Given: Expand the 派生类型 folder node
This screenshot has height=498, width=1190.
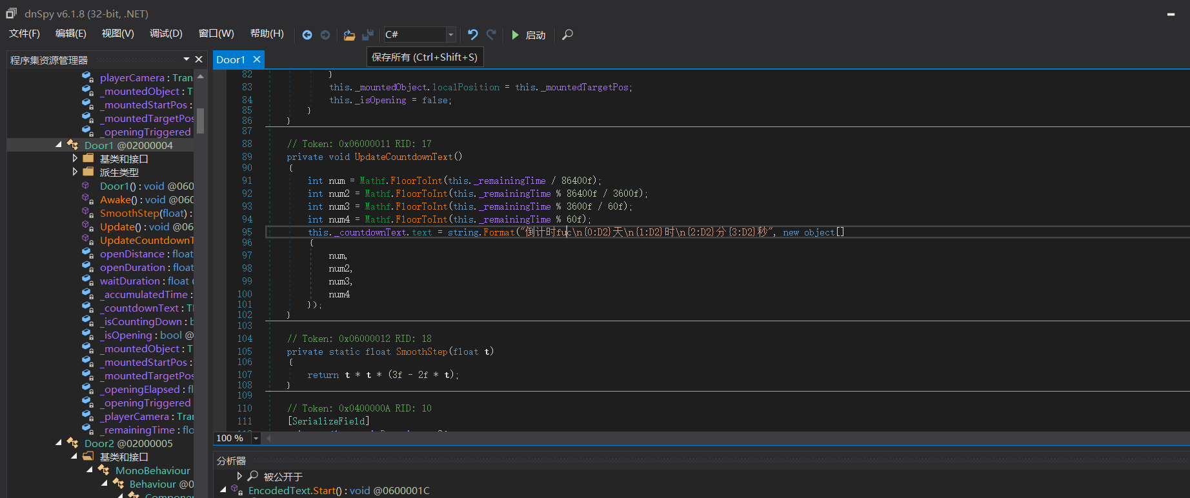Looking at the screenshot, I should tap(75, 172).
